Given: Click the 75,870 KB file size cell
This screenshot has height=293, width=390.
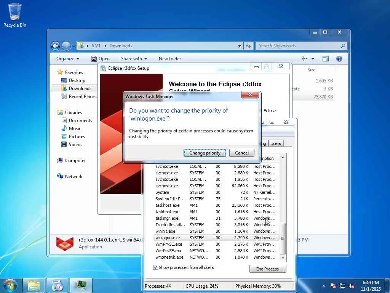Looking at the screenshot, I should pyautogui.click(x=323, y=97).
